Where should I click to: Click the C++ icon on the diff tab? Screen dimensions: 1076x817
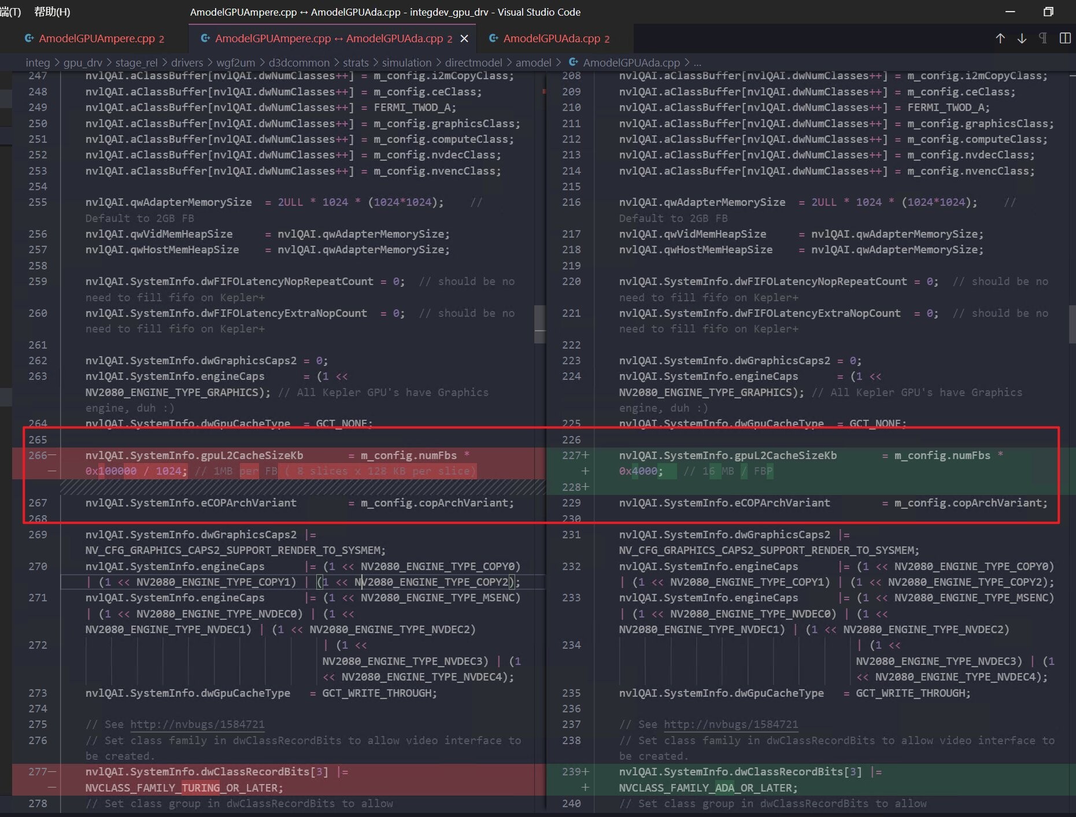(205, 39)
